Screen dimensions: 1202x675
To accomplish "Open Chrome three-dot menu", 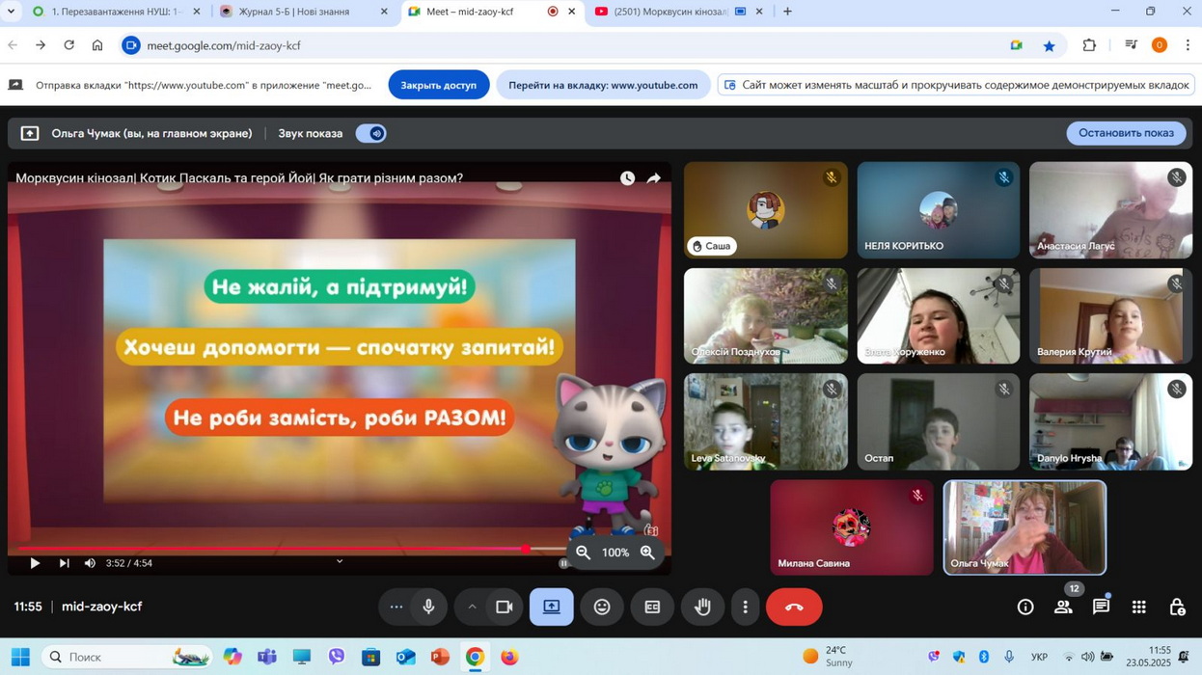I will coord(1188,45).
